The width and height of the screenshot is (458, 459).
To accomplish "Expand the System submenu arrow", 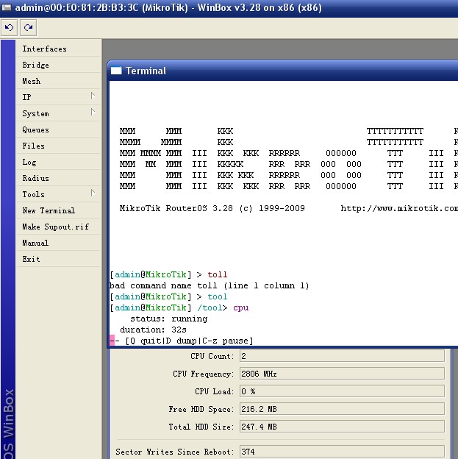I will (x=93, y=112).
